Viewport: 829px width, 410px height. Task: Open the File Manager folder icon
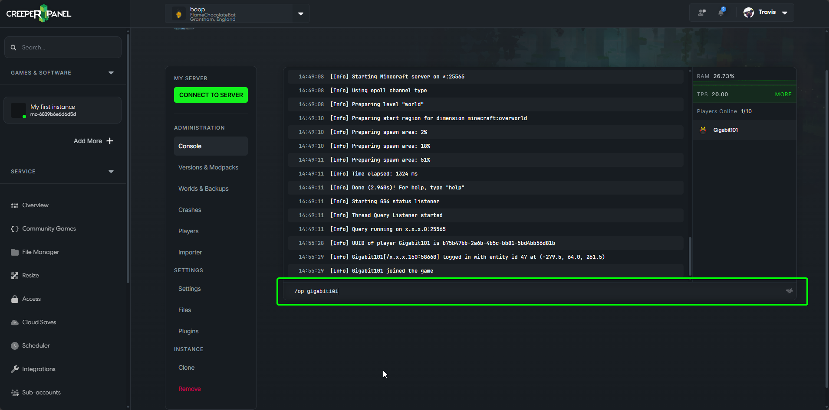[x=14, y=252]
